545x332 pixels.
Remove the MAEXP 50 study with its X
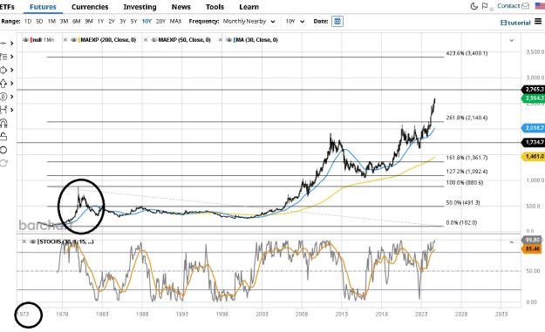click(146, 40)
